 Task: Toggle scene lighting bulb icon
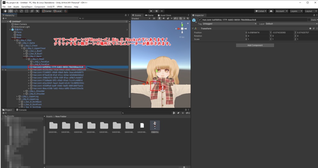tap(159, 18)
